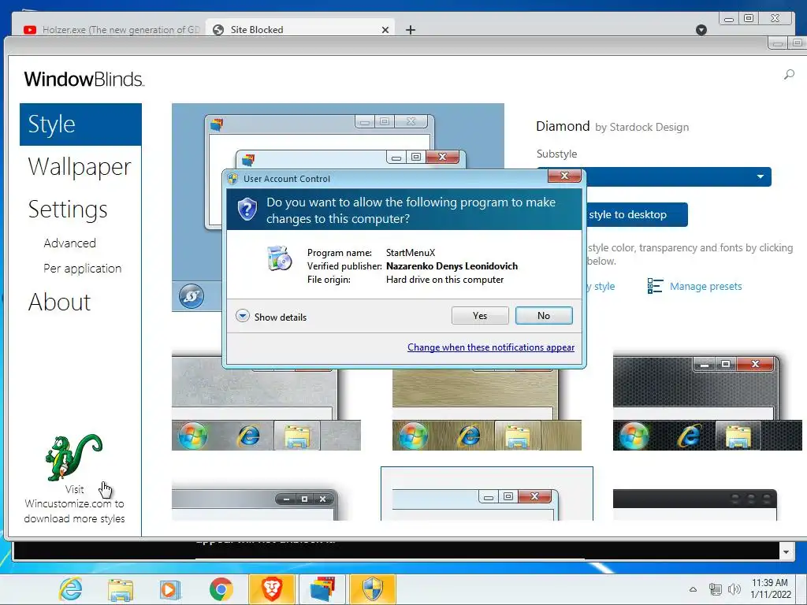Switch to the Holzer.exe YouTube browser tab

[x=112, y=29]
